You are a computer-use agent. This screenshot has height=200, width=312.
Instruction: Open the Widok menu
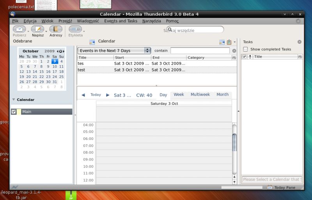point(47,21)
